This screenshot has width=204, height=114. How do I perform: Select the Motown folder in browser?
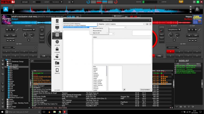pyautogui.click(x=12, y=85)
